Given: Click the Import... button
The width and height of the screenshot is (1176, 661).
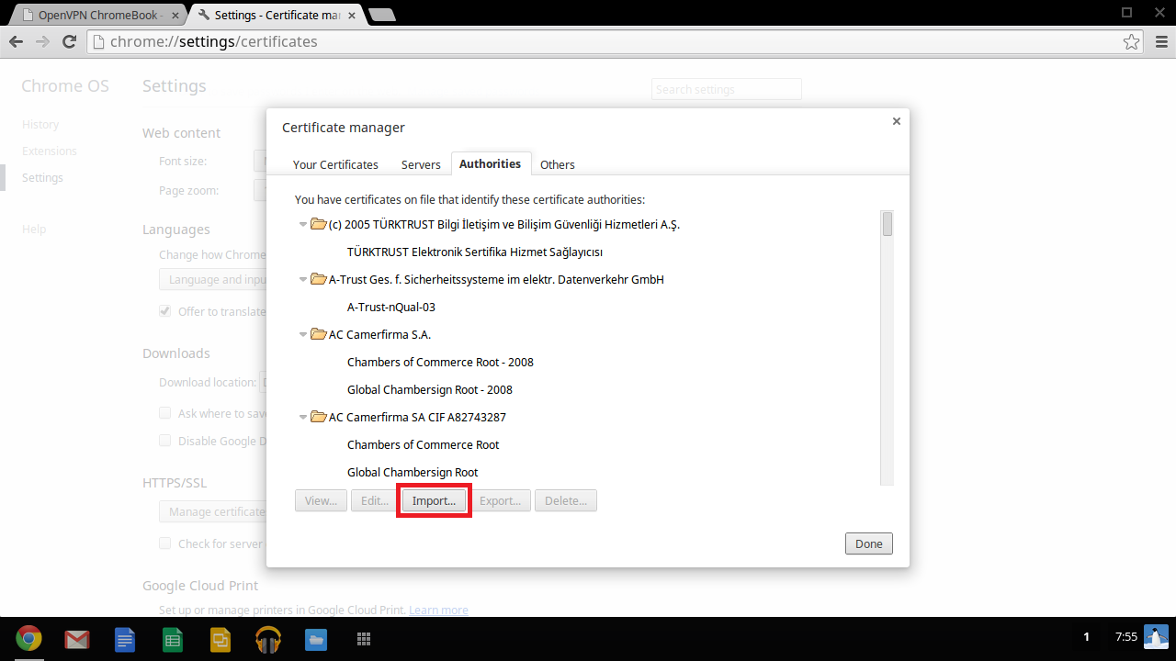Looking at the screenshot, I should tap(434, 501).
